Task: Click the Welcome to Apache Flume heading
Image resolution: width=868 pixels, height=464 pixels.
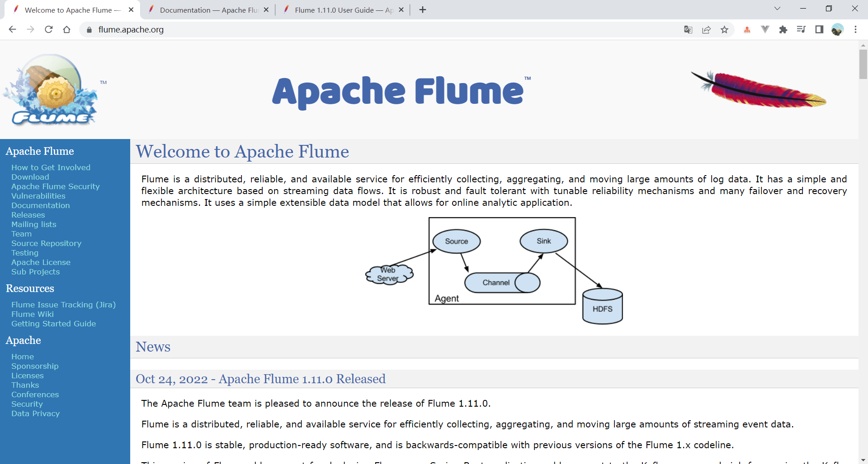Action: click(242, 152)
